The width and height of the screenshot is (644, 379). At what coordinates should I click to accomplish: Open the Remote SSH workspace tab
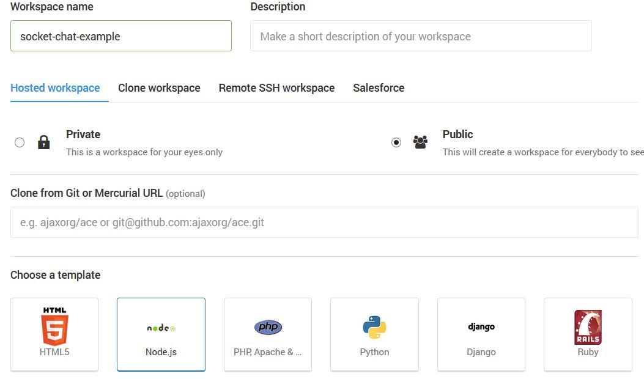[276, 87]
